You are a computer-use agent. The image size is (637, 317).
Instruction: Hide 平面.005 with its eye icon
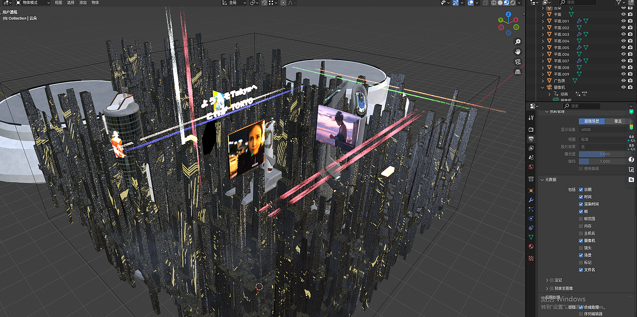click(623, 47)
